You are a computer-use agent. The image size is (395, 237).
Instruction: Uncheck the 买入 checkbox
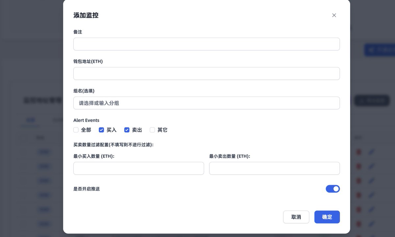pyautogui.click(x=101, y=130)
